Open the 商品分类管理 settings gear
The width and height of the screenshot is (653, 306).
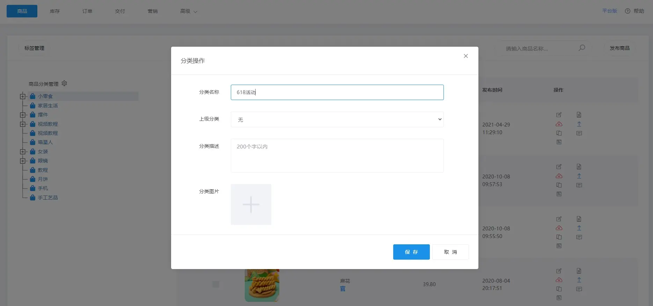click(x=64, y=84)
